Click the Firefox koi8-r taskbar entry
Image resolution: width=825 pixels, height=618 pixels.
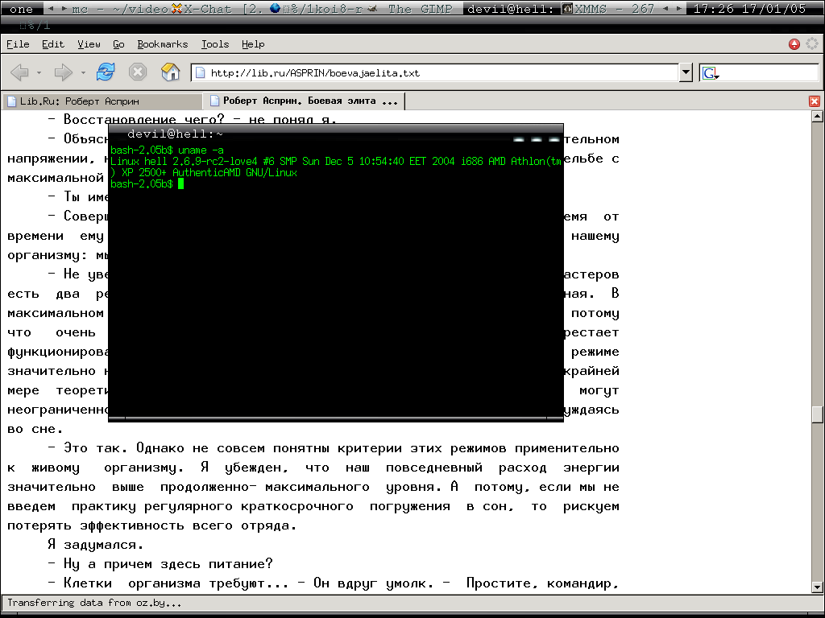317,9
